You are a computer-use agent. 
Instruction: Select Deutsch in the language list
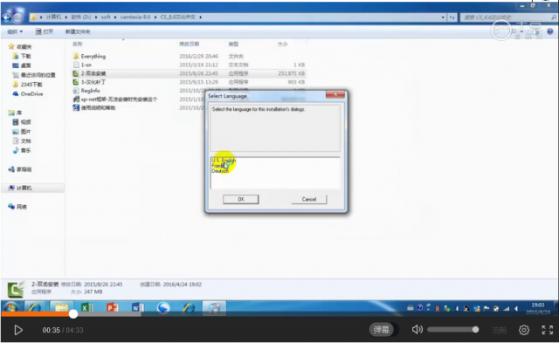coord(220,171)
